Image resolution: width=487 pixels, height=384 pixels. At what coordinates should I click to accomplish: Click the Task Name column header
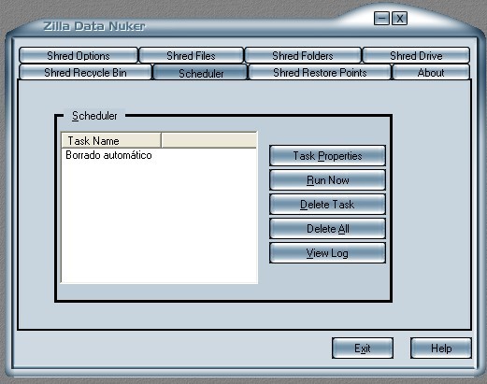[111, 140]
